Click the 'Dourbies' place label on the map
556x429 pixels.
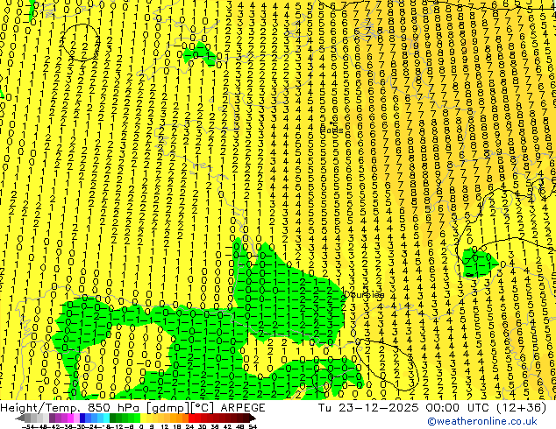[364, 295]
